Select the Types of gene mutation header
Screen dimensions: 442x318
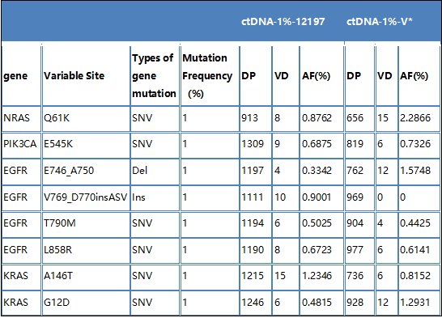coord(154,76)
